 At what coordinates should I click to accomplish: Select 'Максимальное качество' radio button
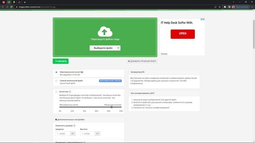(56, 72)
